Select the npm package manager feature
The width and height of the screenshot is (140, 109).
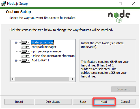pos(47,51)
